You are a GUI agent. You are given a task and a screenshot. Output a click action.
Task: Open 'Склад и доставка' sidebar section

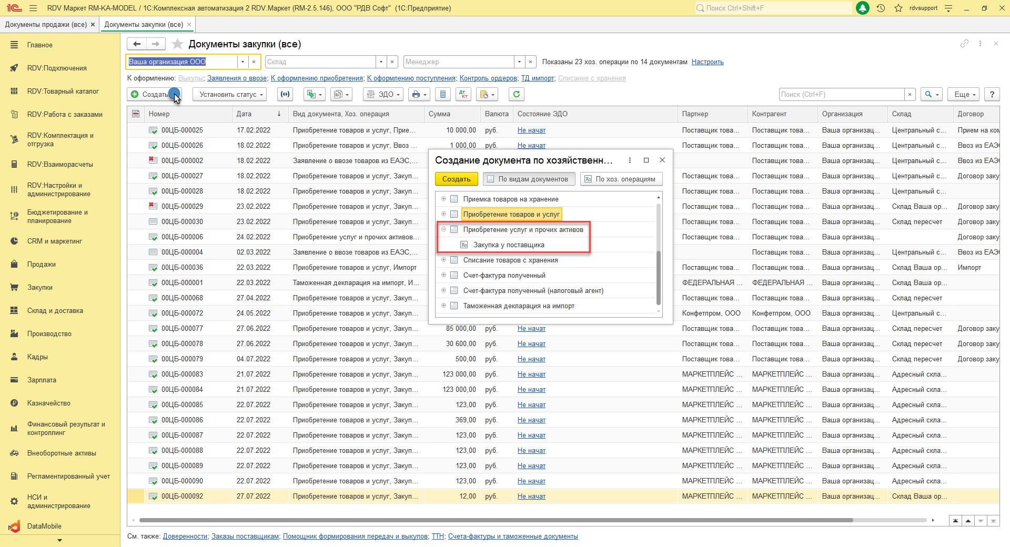55,310
